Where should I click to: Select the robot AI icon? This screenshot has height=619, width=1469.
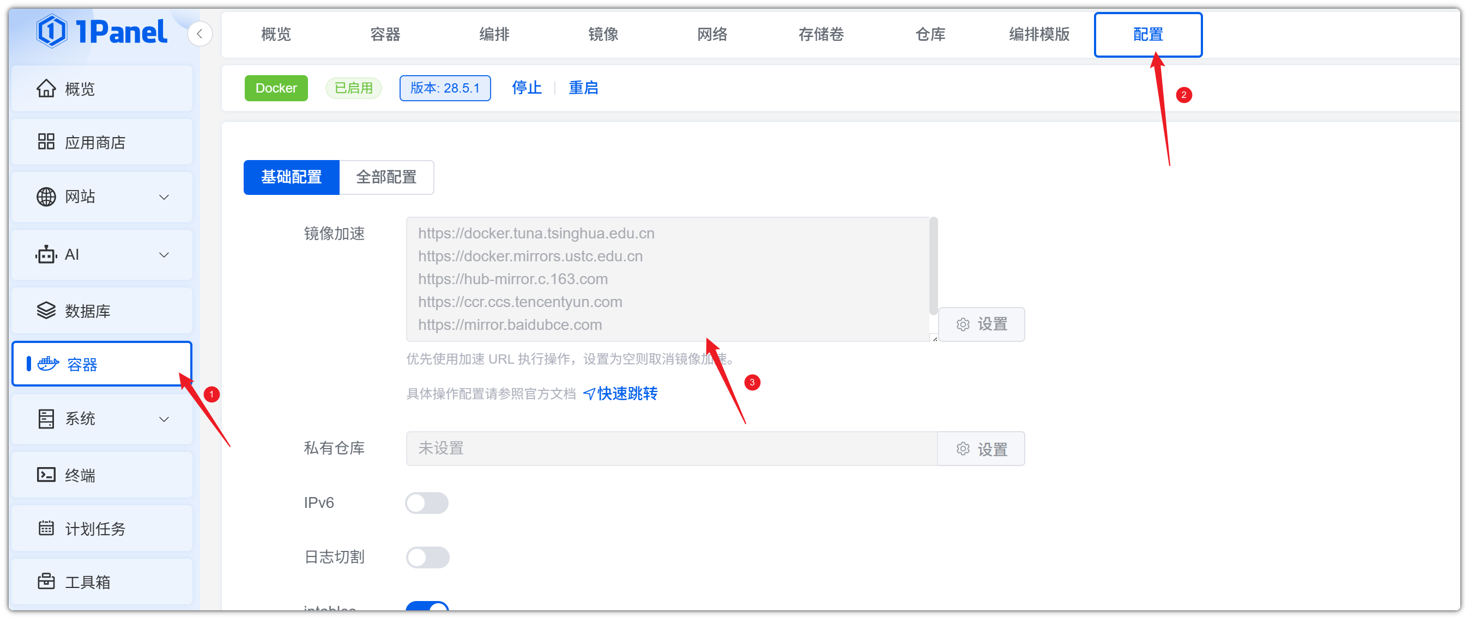tap(46, 254)
